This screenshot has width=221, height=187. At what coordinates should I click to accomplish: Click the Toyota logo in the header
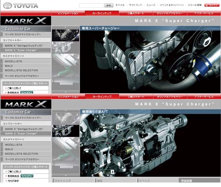click(21, 6)
